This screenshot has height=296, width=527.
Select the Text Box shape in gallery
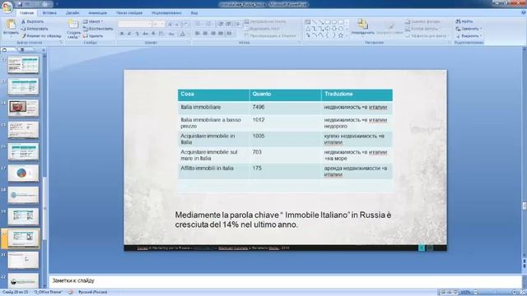(307, 22)
